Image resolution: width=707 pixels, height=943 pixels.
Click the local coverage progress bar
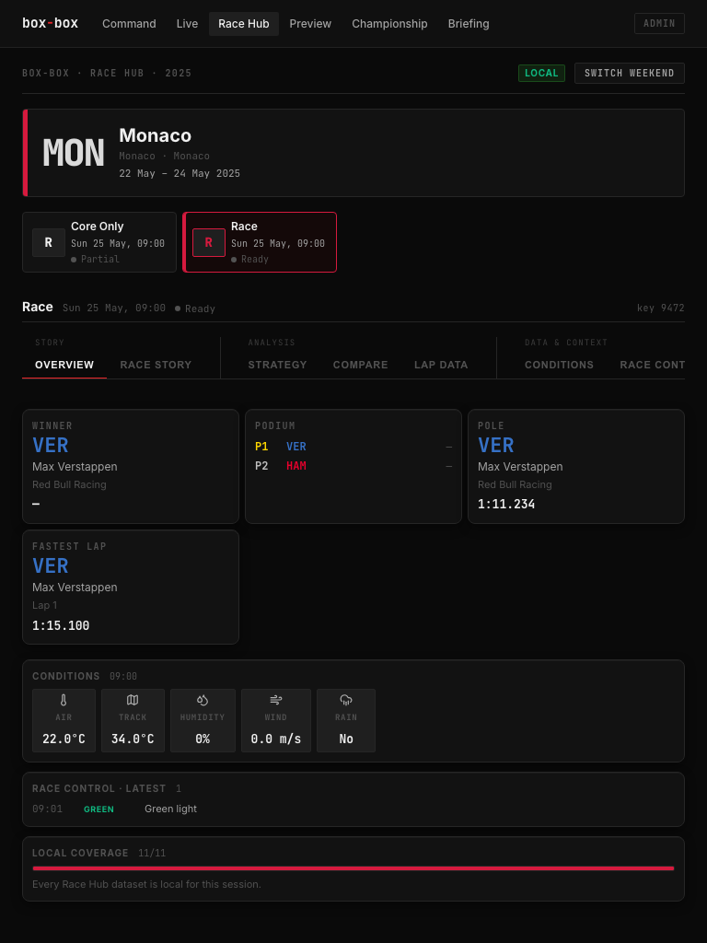tap(353, 868)
